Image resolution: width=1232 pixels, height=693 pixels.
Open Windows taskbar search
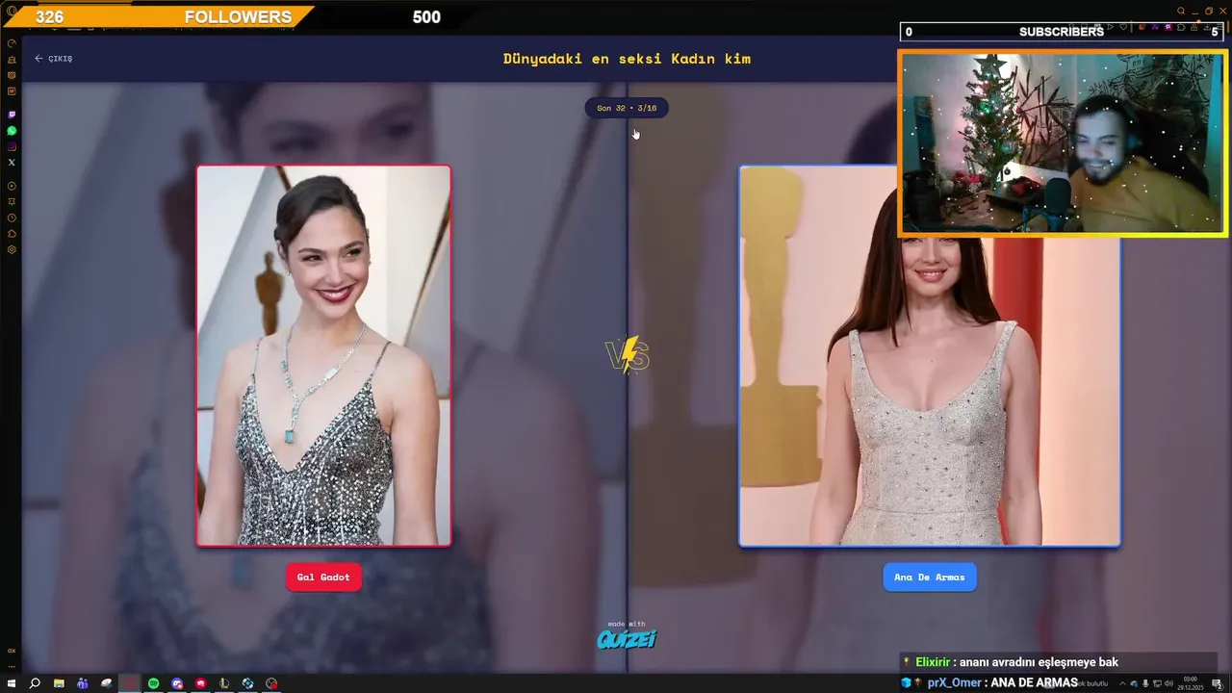pos(35,683)
